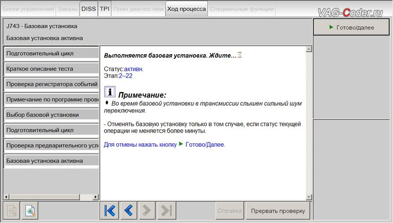Open the Заказы tab
This screenshot has height=223, width=393.
tap(67, 9)
